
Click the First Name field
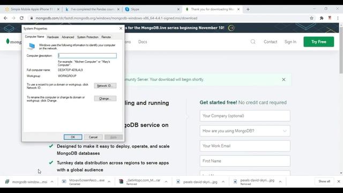pos(245,161)
